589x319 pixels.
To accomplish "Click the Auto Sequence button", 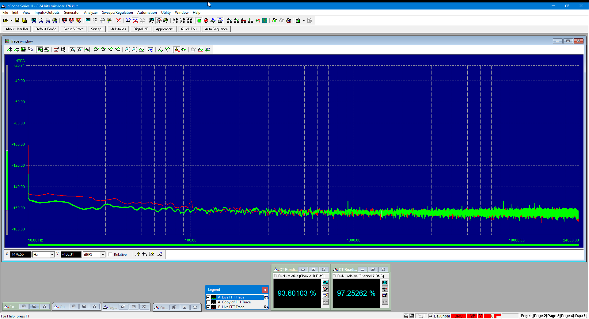I will 216,29.
